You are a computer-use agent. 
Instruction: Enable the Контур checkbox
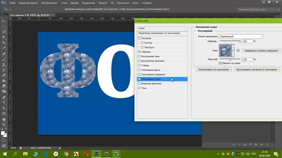point(142,43)
